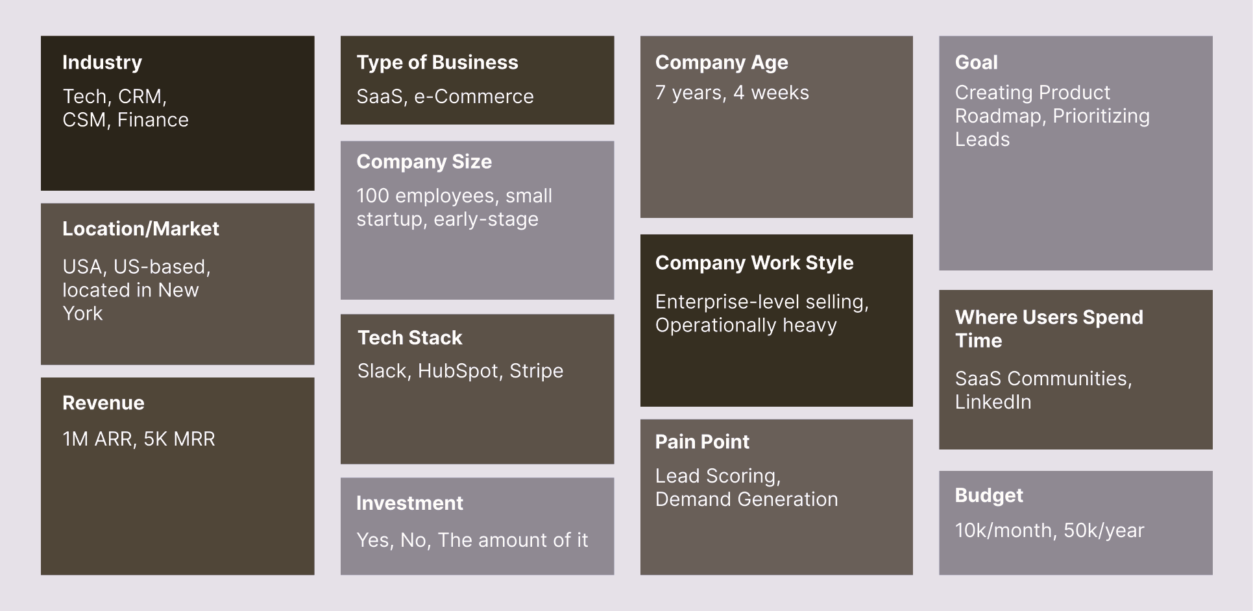Open the Type of Business card
Image resolution: width=1253 pixels, height=611 pixels.
(477, 80)
